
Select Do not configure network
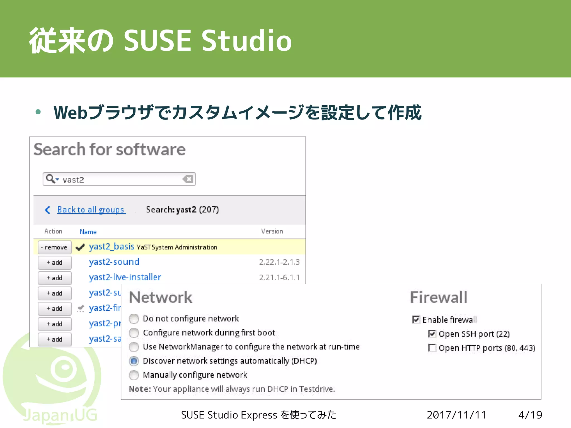[134, 319]
